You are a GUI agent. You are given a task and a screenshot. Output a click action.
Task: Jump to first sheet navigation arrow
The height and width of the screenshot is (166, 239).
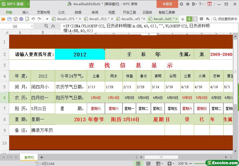coord(3,157)
